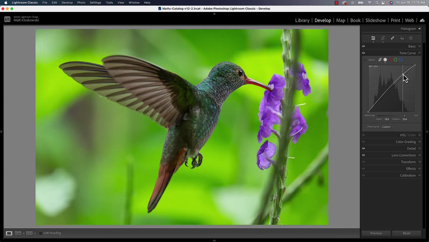Screen dimensions: 429x242
Task: Click the Refine Saturation slider handle
Action: pos(404,116)
